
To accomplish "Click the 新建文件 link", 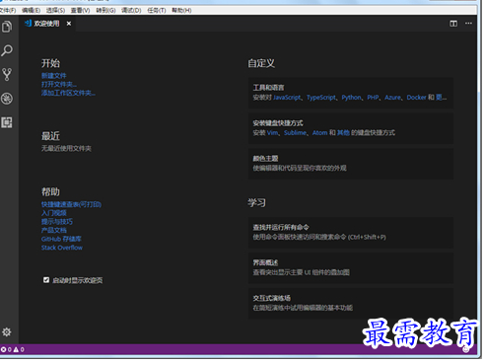I will point(54,76).
